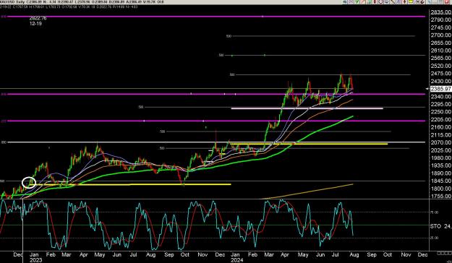Click the yellow rectangle toolbar icon
Image resolution: width=452 pixels, height=263 pixels.
[411, 1]
